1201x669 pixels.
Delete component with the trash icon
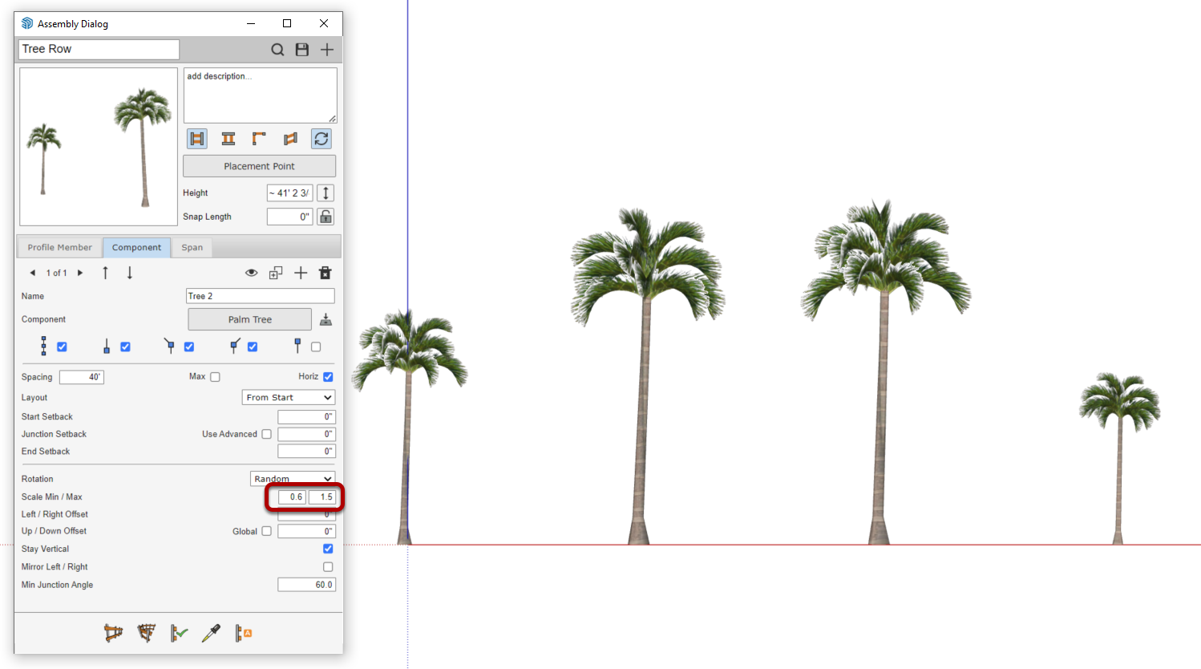(325, 273)
